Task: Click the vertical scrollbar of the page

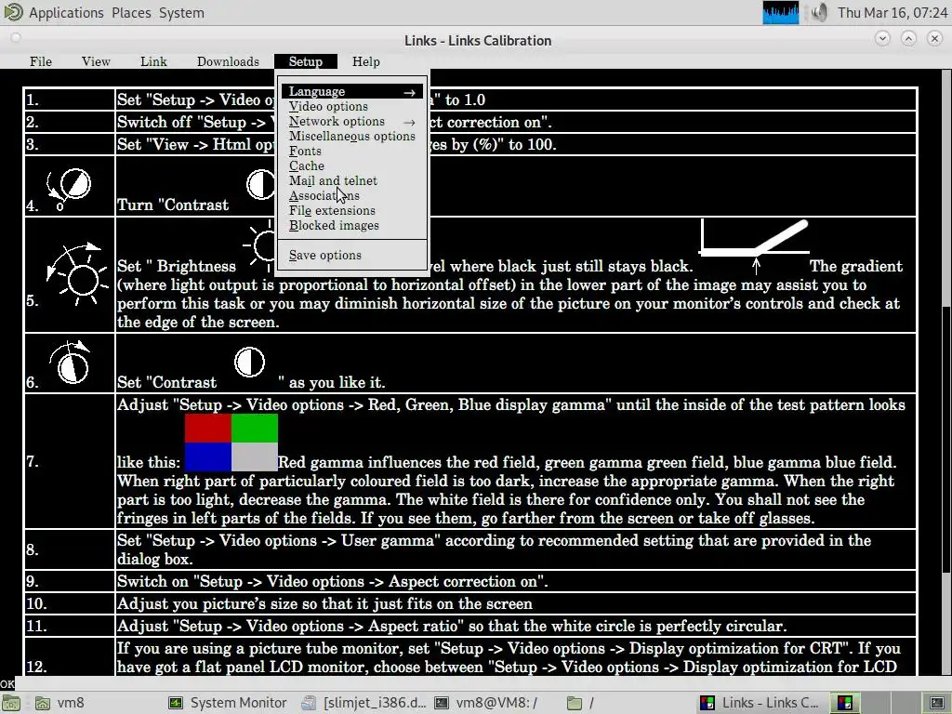Action: point(945,372)
